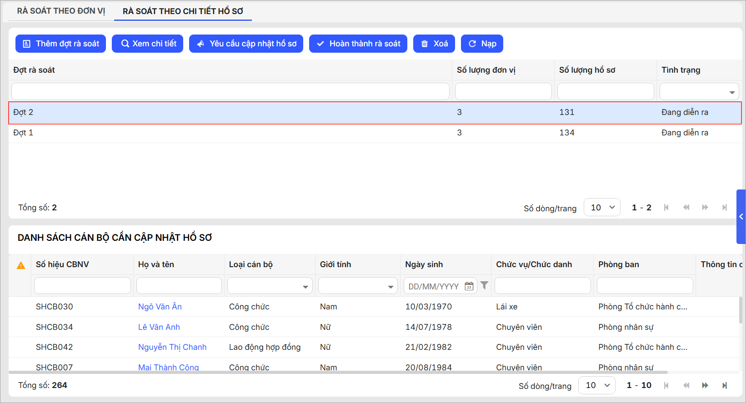
Task: Click the Xoá delete button
Action: [434, 44]
